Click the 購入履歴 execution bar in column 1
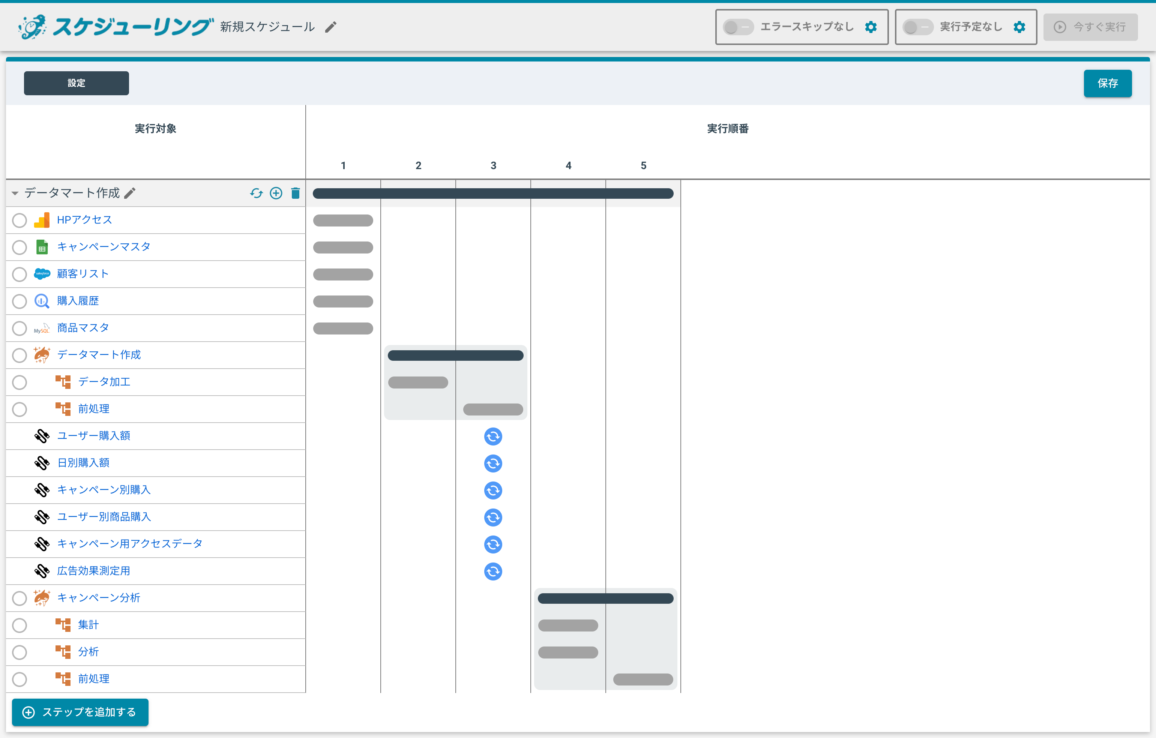 click(343, 301)
